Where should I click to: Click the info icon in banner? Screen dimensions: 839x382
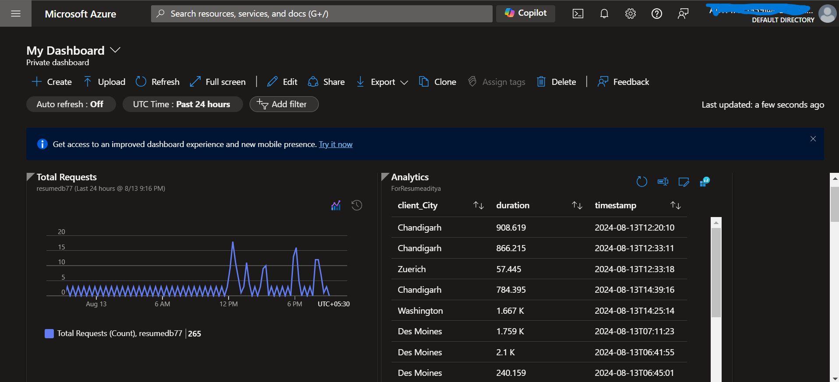point(42,144)
